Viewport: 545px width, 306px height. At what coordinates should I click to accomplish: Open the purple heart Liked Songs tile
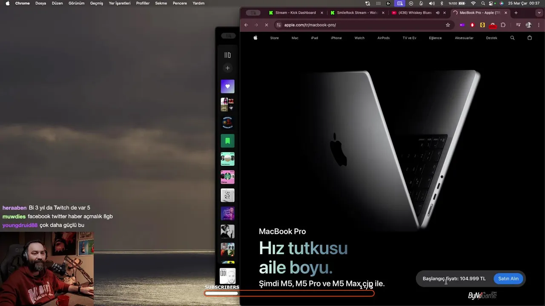(x=227, y=86)
